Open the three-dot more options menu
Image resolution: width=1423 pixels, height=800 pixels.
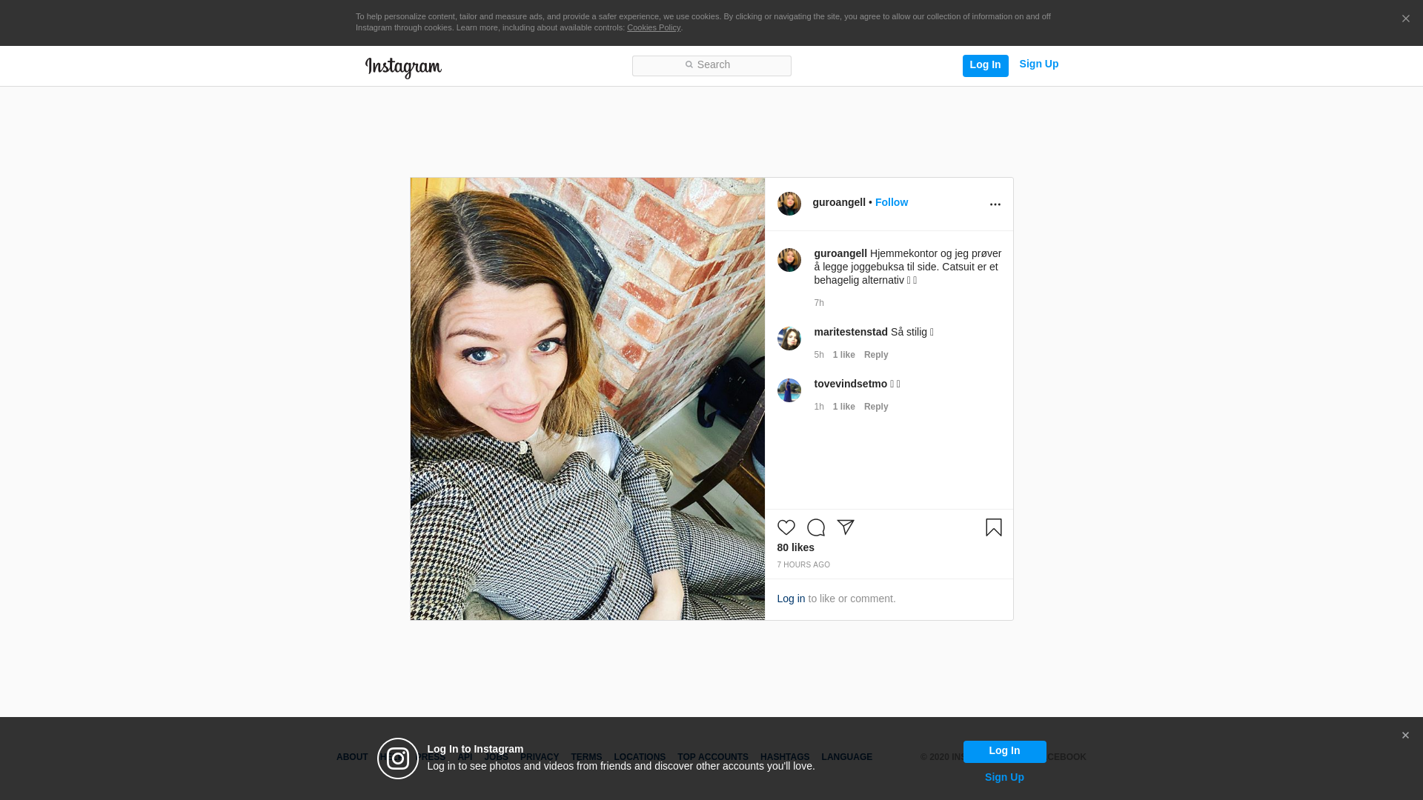tap(995, 204)
